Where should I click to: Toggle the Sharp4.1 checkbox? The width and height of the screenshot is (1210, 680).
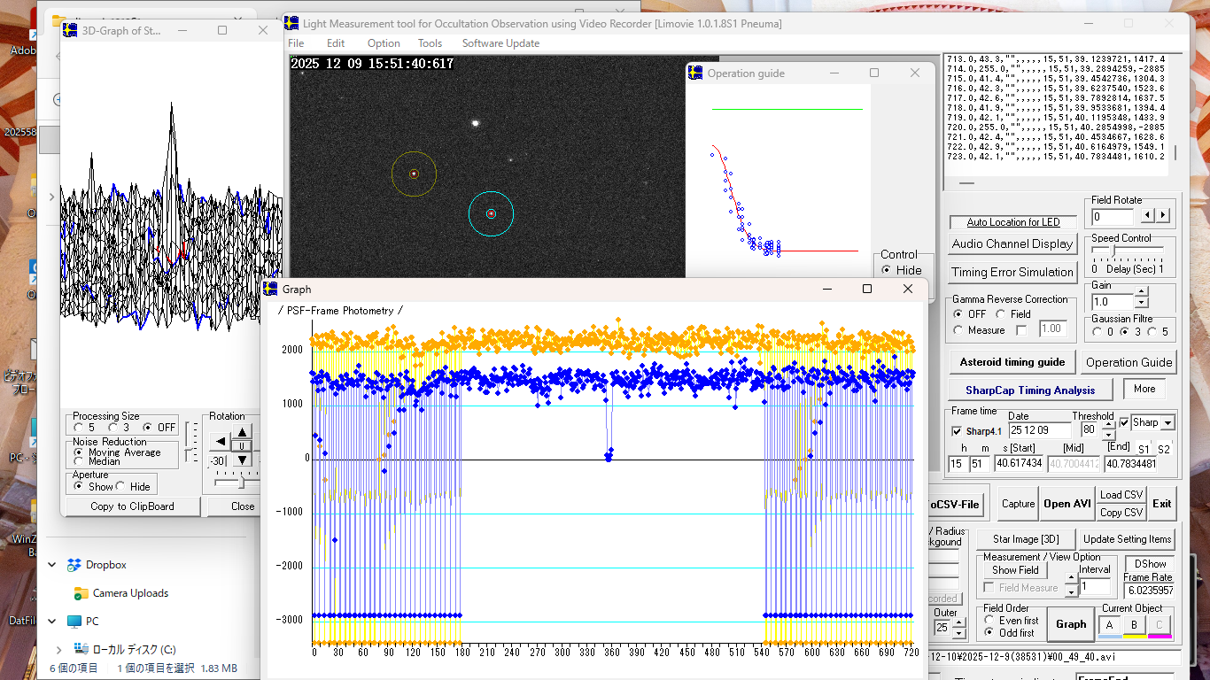click(957, 431)
